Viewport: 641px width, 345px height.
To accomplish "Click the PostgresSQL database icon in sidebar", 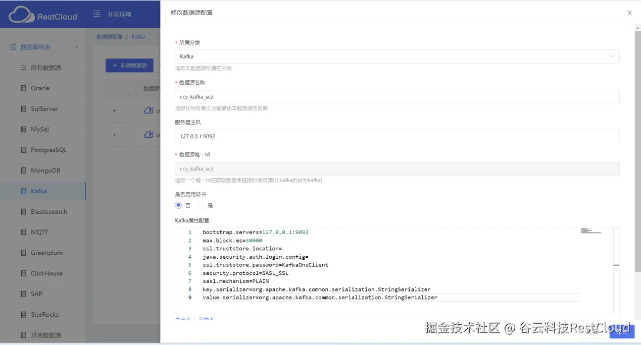I will point(23,150).
